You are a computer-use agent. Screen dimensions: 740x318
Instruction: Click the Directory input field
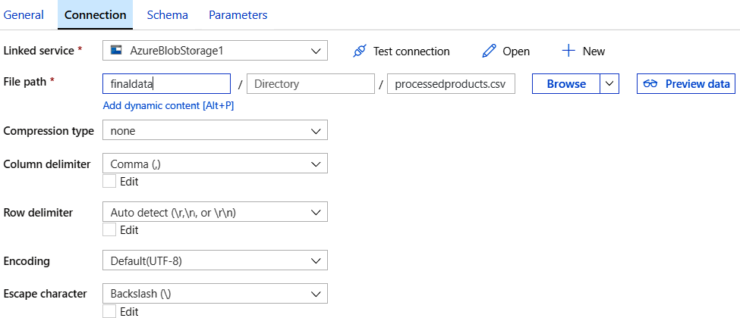(310, 83)
